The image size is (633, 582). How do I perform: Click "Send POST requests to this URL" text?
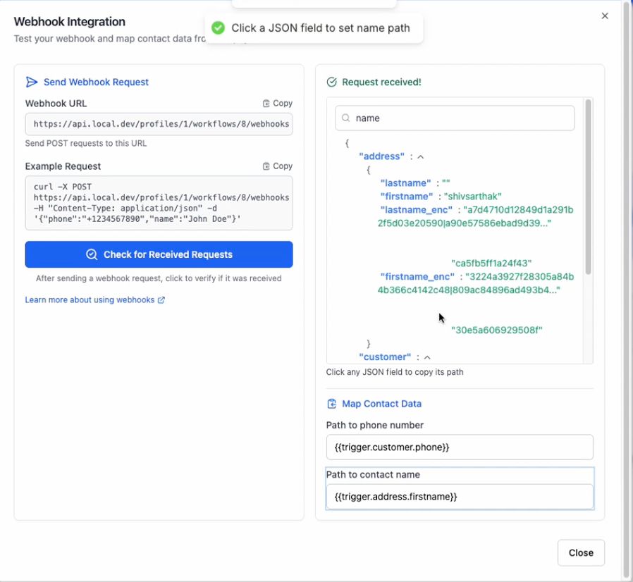tap(85, 143)
